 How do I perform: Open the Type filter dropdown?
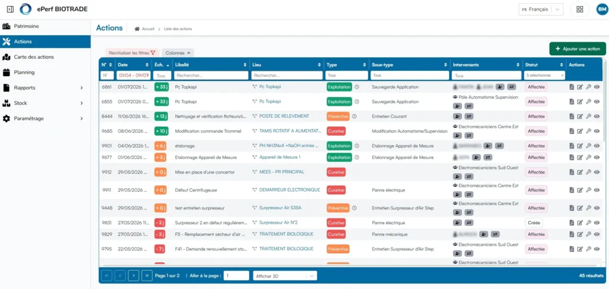347,76
